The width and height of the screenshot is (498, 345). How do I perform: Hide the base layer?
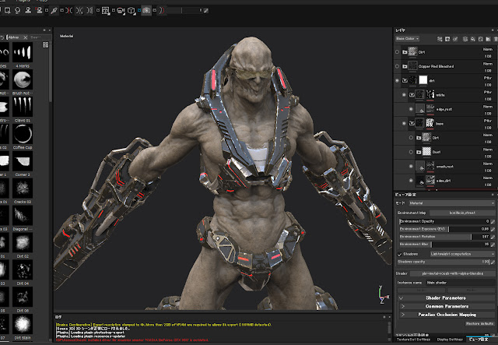point(404,123)
